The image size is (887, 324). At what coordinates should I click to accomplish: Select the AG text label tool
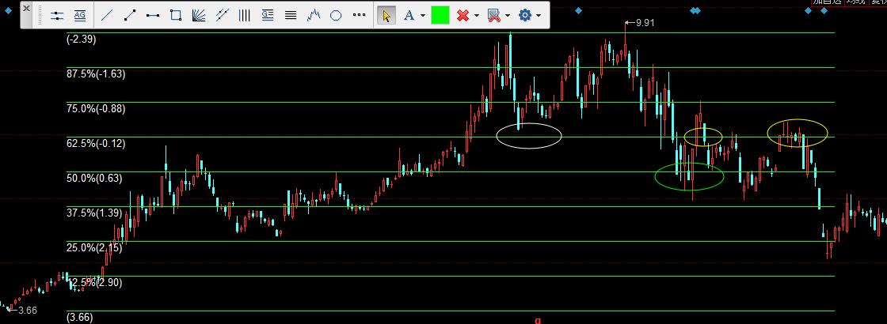point(80,16)
